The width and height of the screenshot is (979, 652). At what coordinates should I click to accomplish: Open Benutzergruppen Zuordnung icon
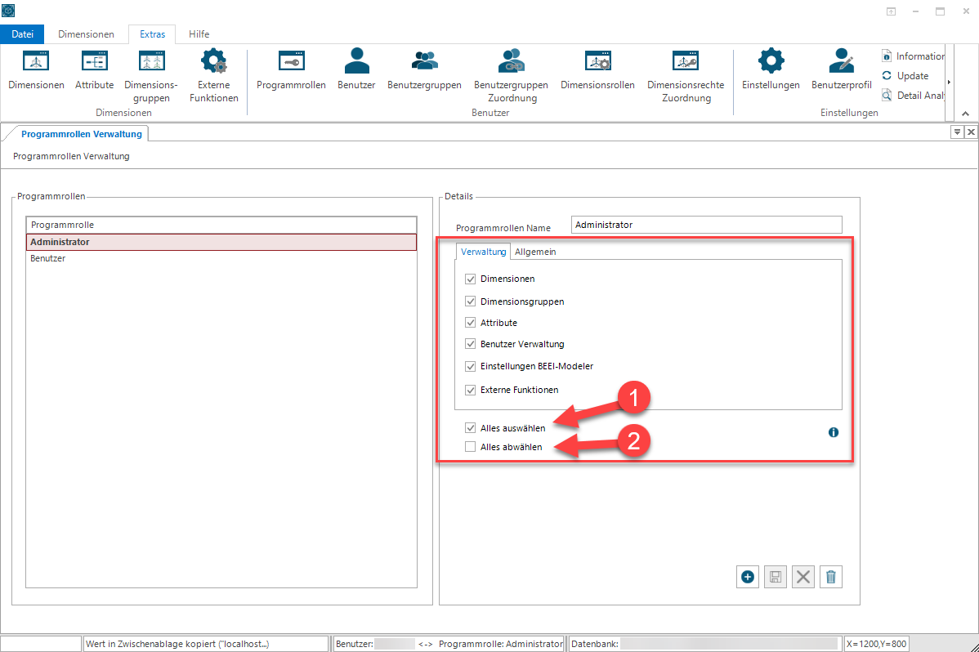click(x=512, y=75)
